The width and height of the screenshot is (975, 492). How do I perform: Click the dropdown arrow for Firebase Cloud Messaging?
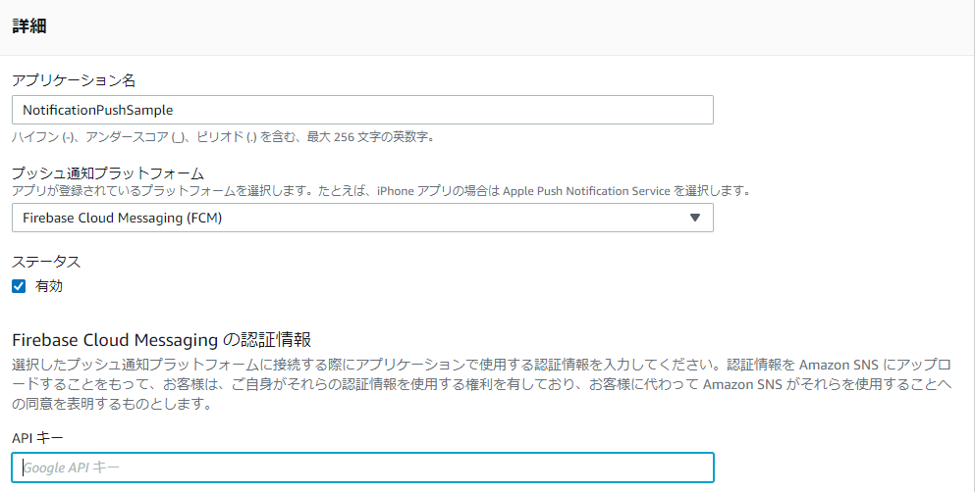pos(695,218)
